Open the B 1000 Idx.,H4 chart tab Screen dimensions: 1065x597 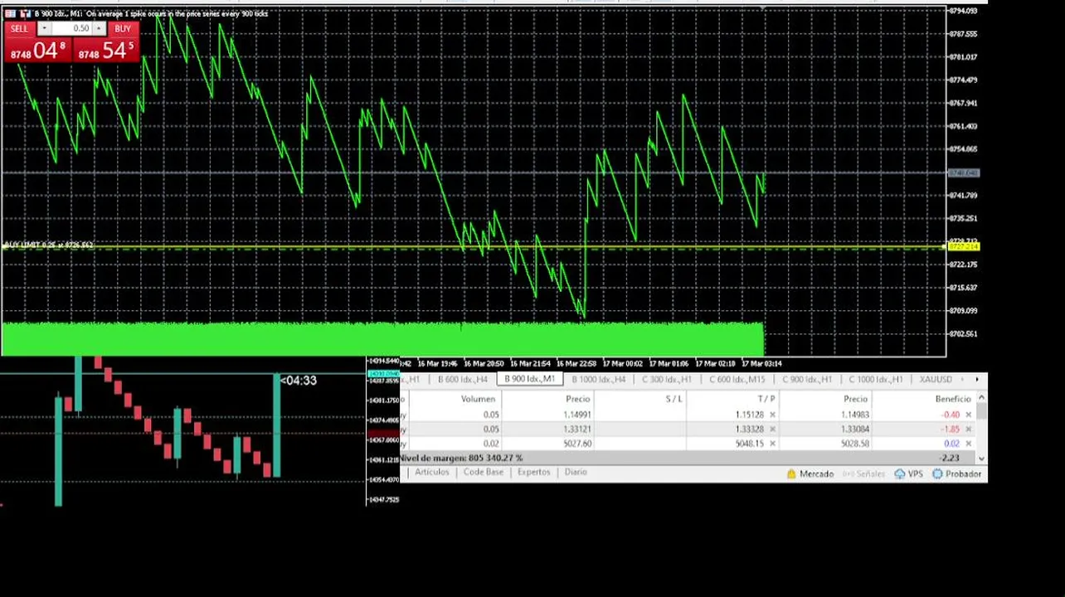coord(598,380)
